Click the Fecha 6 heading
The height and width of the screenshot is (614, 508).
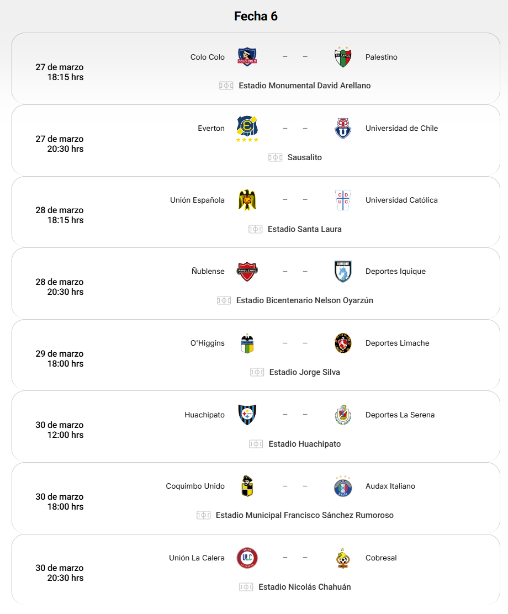pyautogui.click(x=256, y=16)
